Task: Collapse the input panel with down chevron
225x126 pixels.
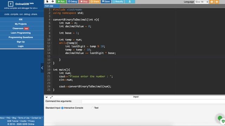Action: (x=46, y=97)
